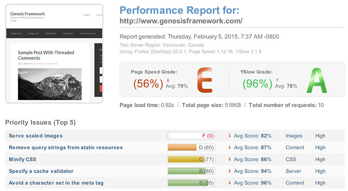
Task: Click the Page load time value 0.92s
Action: tap(167, 105)
